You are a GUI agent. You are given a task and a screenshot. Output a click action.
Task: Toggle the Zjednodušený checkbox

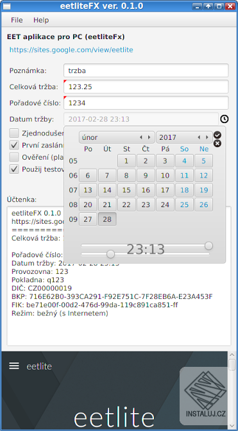coord(14,133)
